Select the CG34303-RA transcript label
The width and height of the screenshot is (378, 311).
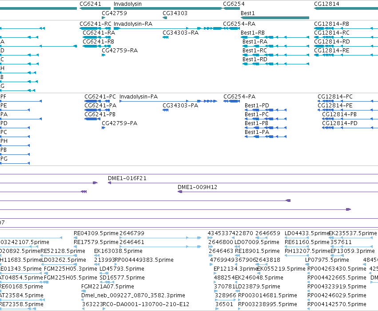pyautogui.click(x=180, y=32)
